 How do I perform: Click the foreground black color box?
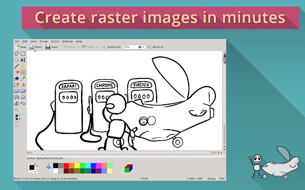coord(32,167)
